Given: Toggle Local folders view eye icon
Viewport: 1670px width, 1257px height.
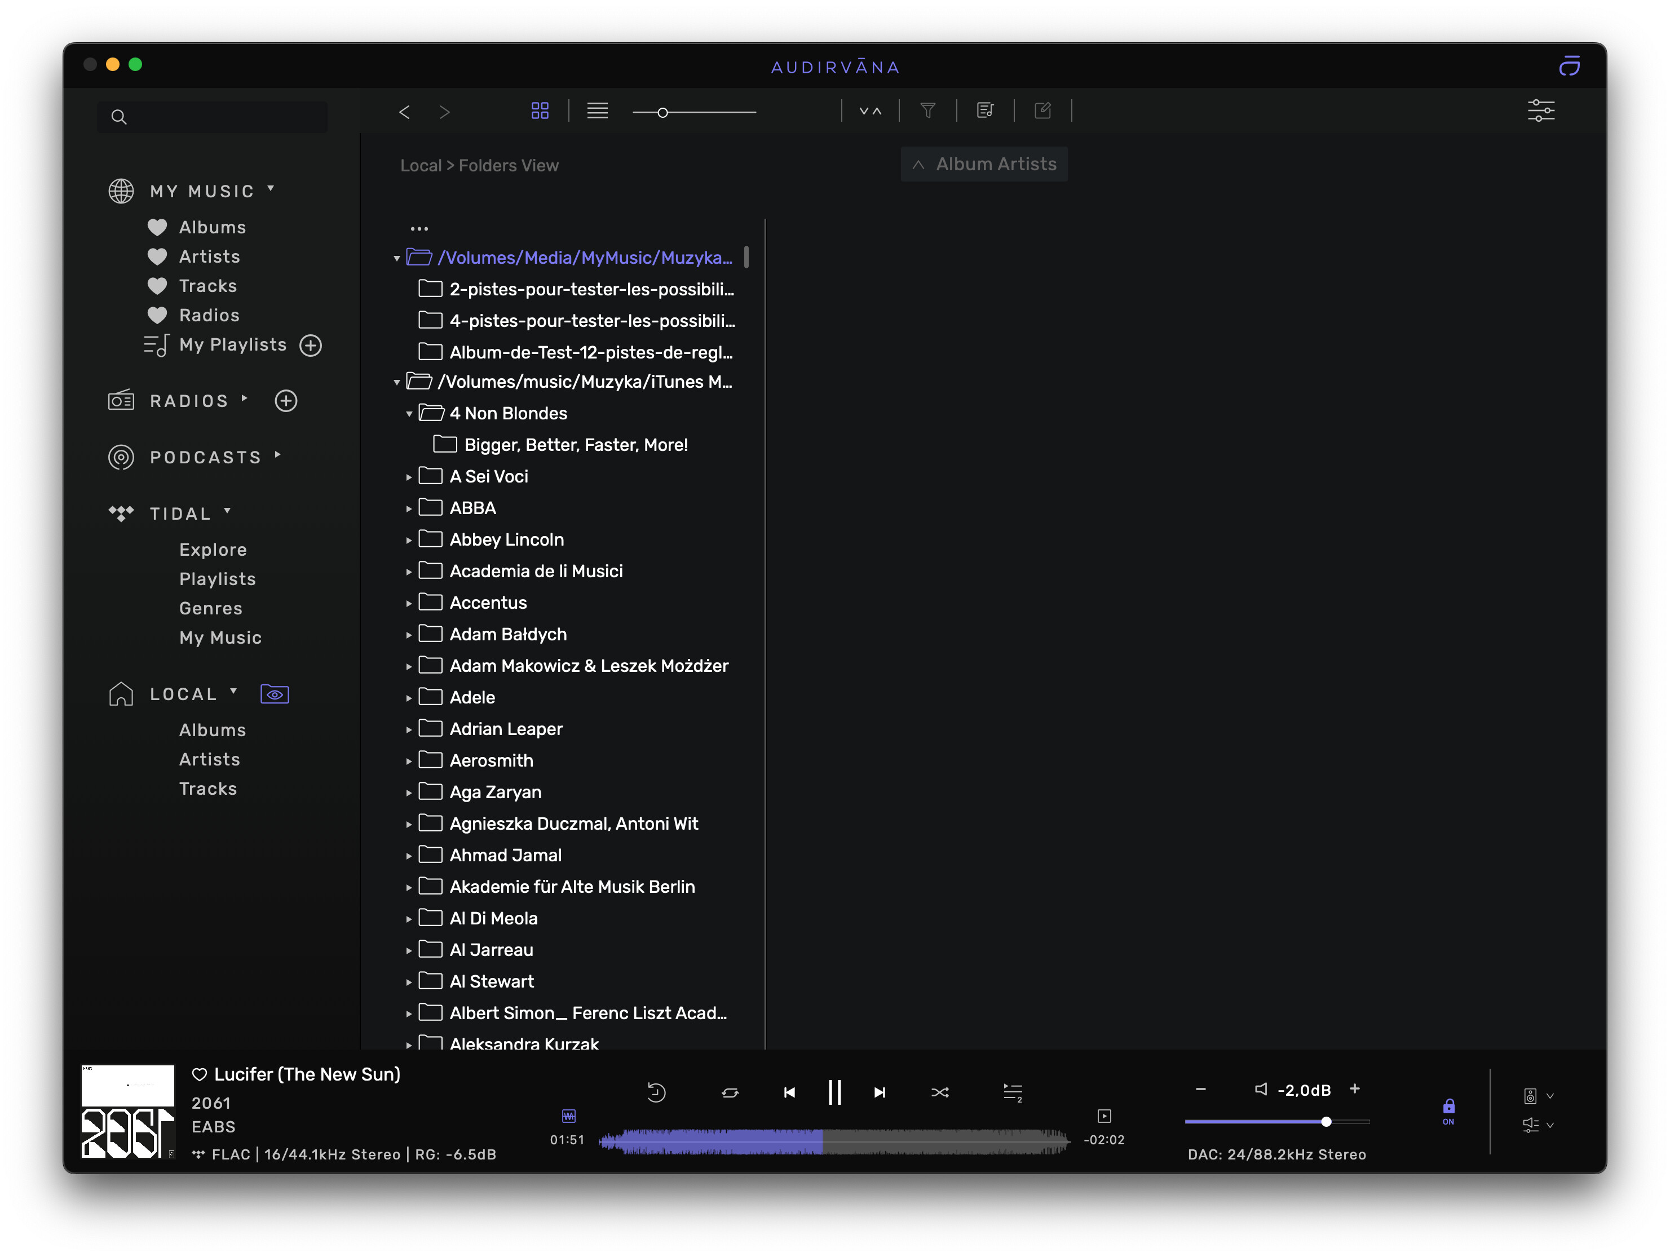Looking at the screenshot, I should tap(275, 694).
